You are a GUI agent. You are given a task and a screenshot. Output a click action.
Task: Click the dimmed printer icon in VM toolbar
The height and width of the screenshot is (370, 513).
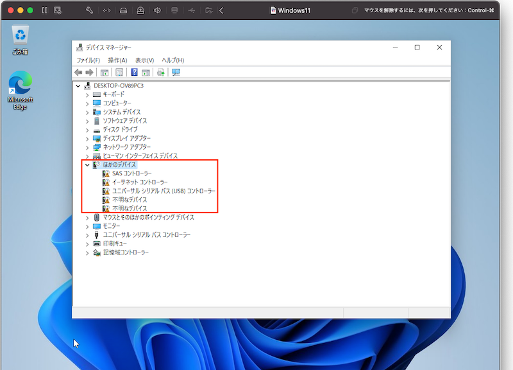(174, 10)
